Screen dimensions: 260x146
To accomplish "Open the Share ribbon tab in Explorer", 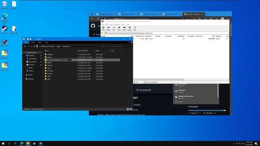I will 40,42.
